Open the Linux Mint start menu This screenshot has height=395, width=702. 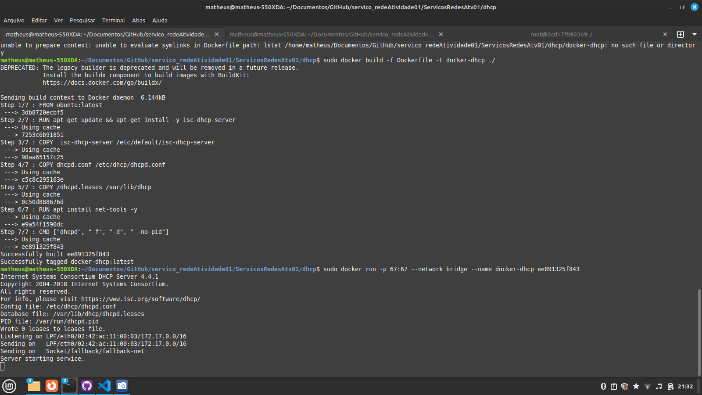(9, 386)
